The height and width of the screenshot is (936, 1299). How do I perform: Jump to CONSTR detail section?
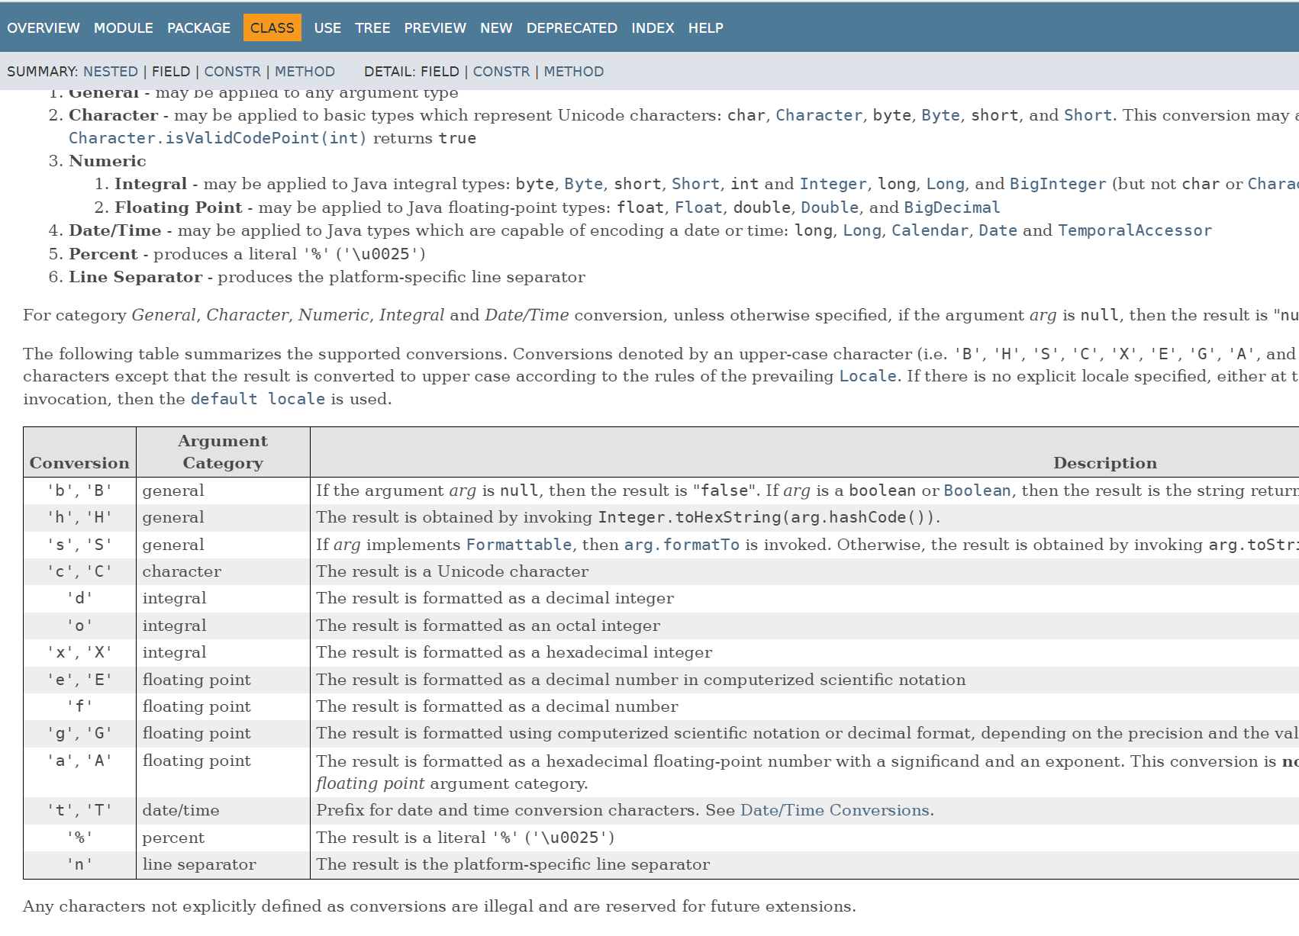pyautogui.click(x=501, y=72)
